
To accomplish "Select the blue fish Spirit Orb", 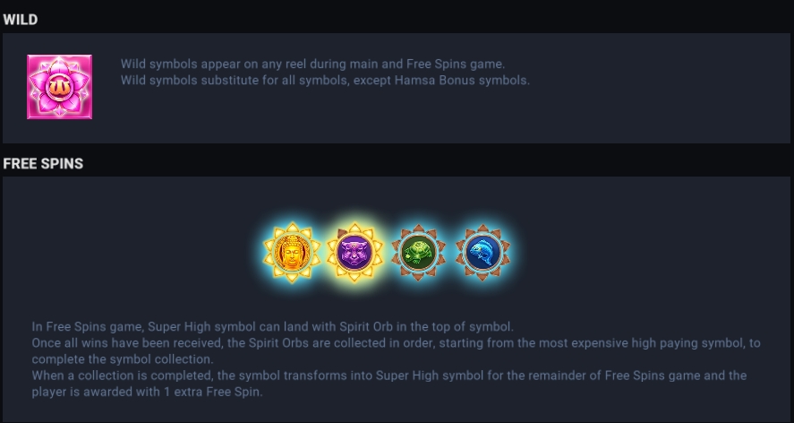I will coord(482,252).
